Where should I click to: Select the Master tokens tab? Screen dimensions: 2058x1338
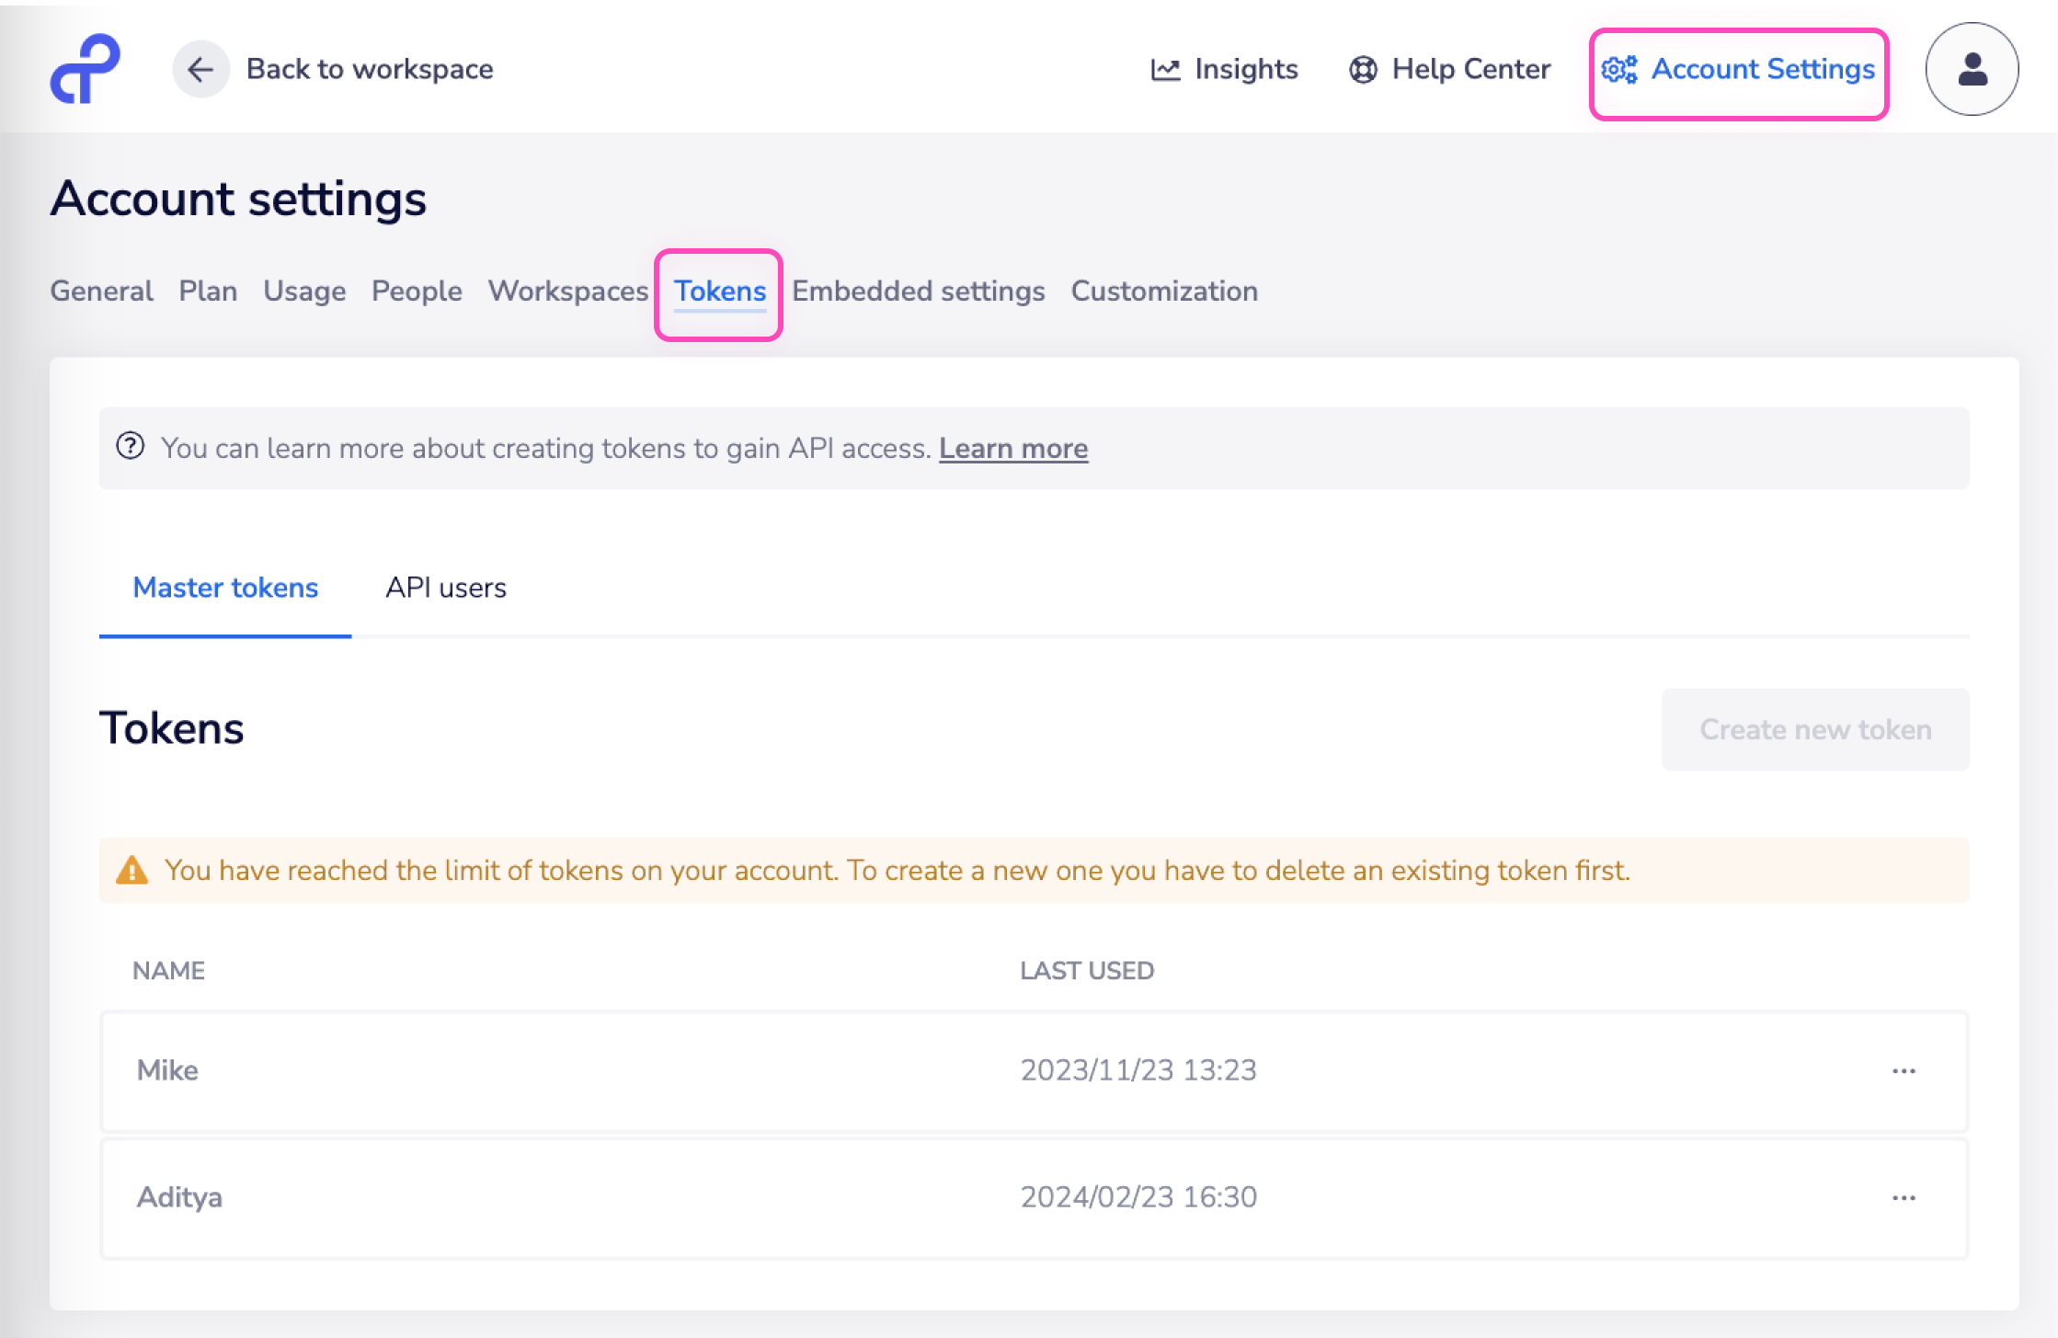click(225, 588)
